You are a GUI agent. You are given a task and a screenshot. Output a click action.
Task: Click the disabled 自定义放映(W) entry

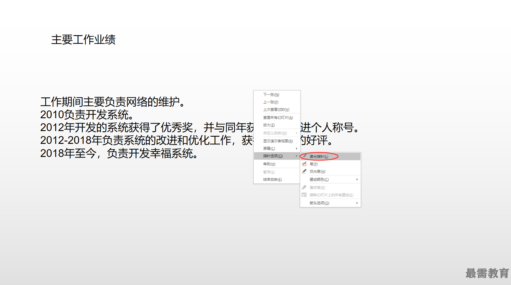(277, 133)
